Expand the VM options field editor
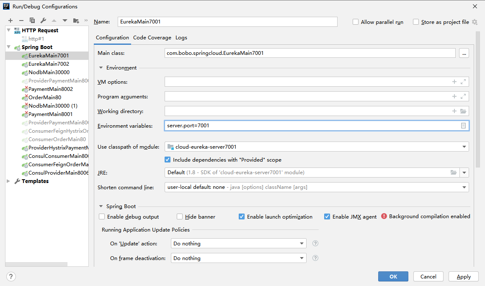 [x=463, y=82]
